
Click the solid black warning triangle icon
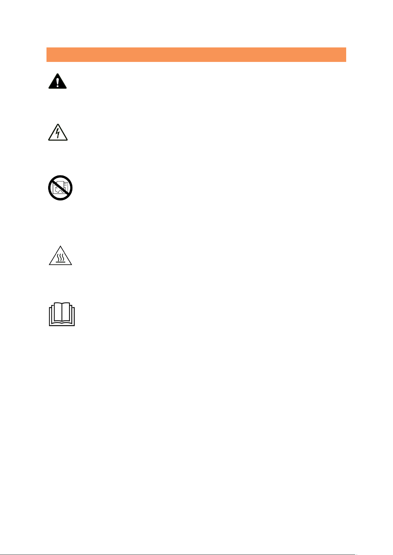[x=57, y=81]
